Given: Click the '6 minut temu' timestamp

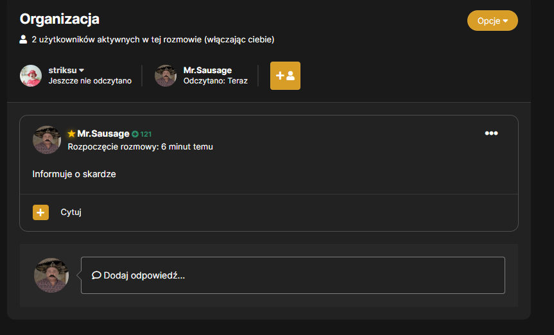Looking at the screenshot, I should 187,147.
